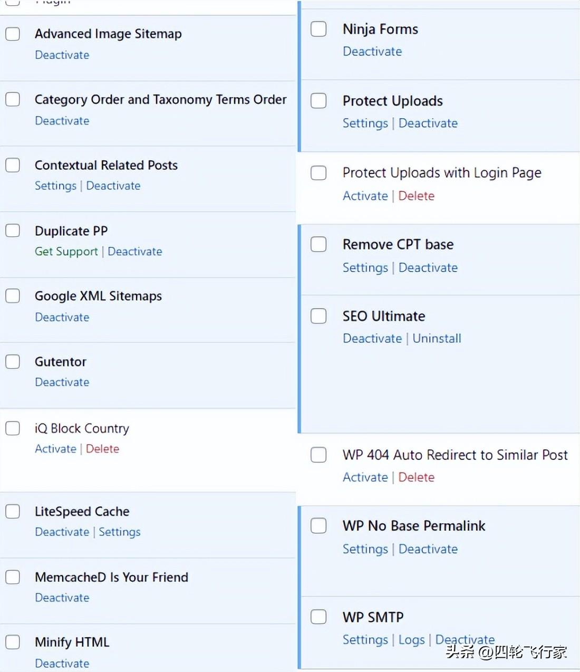
Task: Open LiteSpeed Cache Settings link
Action: 120,532
